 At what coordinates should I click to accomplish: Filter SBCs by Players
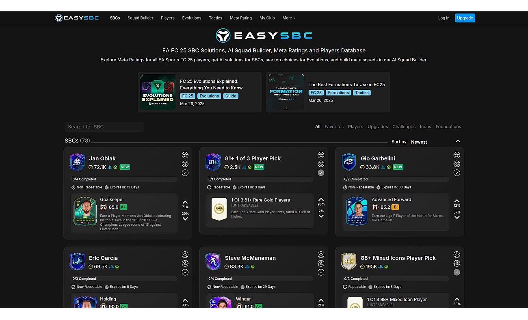(356, 127)
